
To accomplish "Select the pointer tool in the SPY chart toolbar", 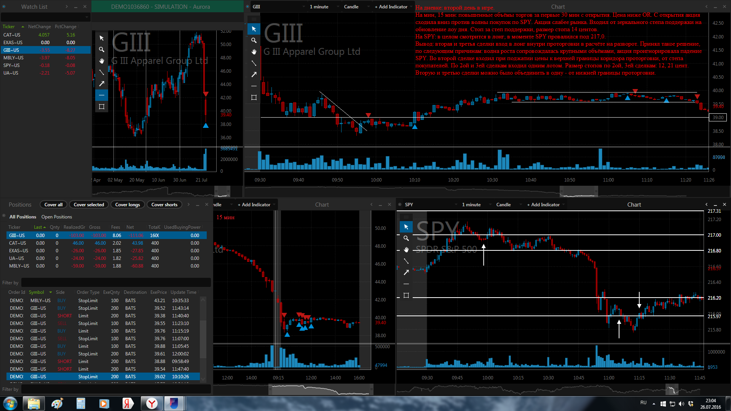I will (x=406, y=227).
